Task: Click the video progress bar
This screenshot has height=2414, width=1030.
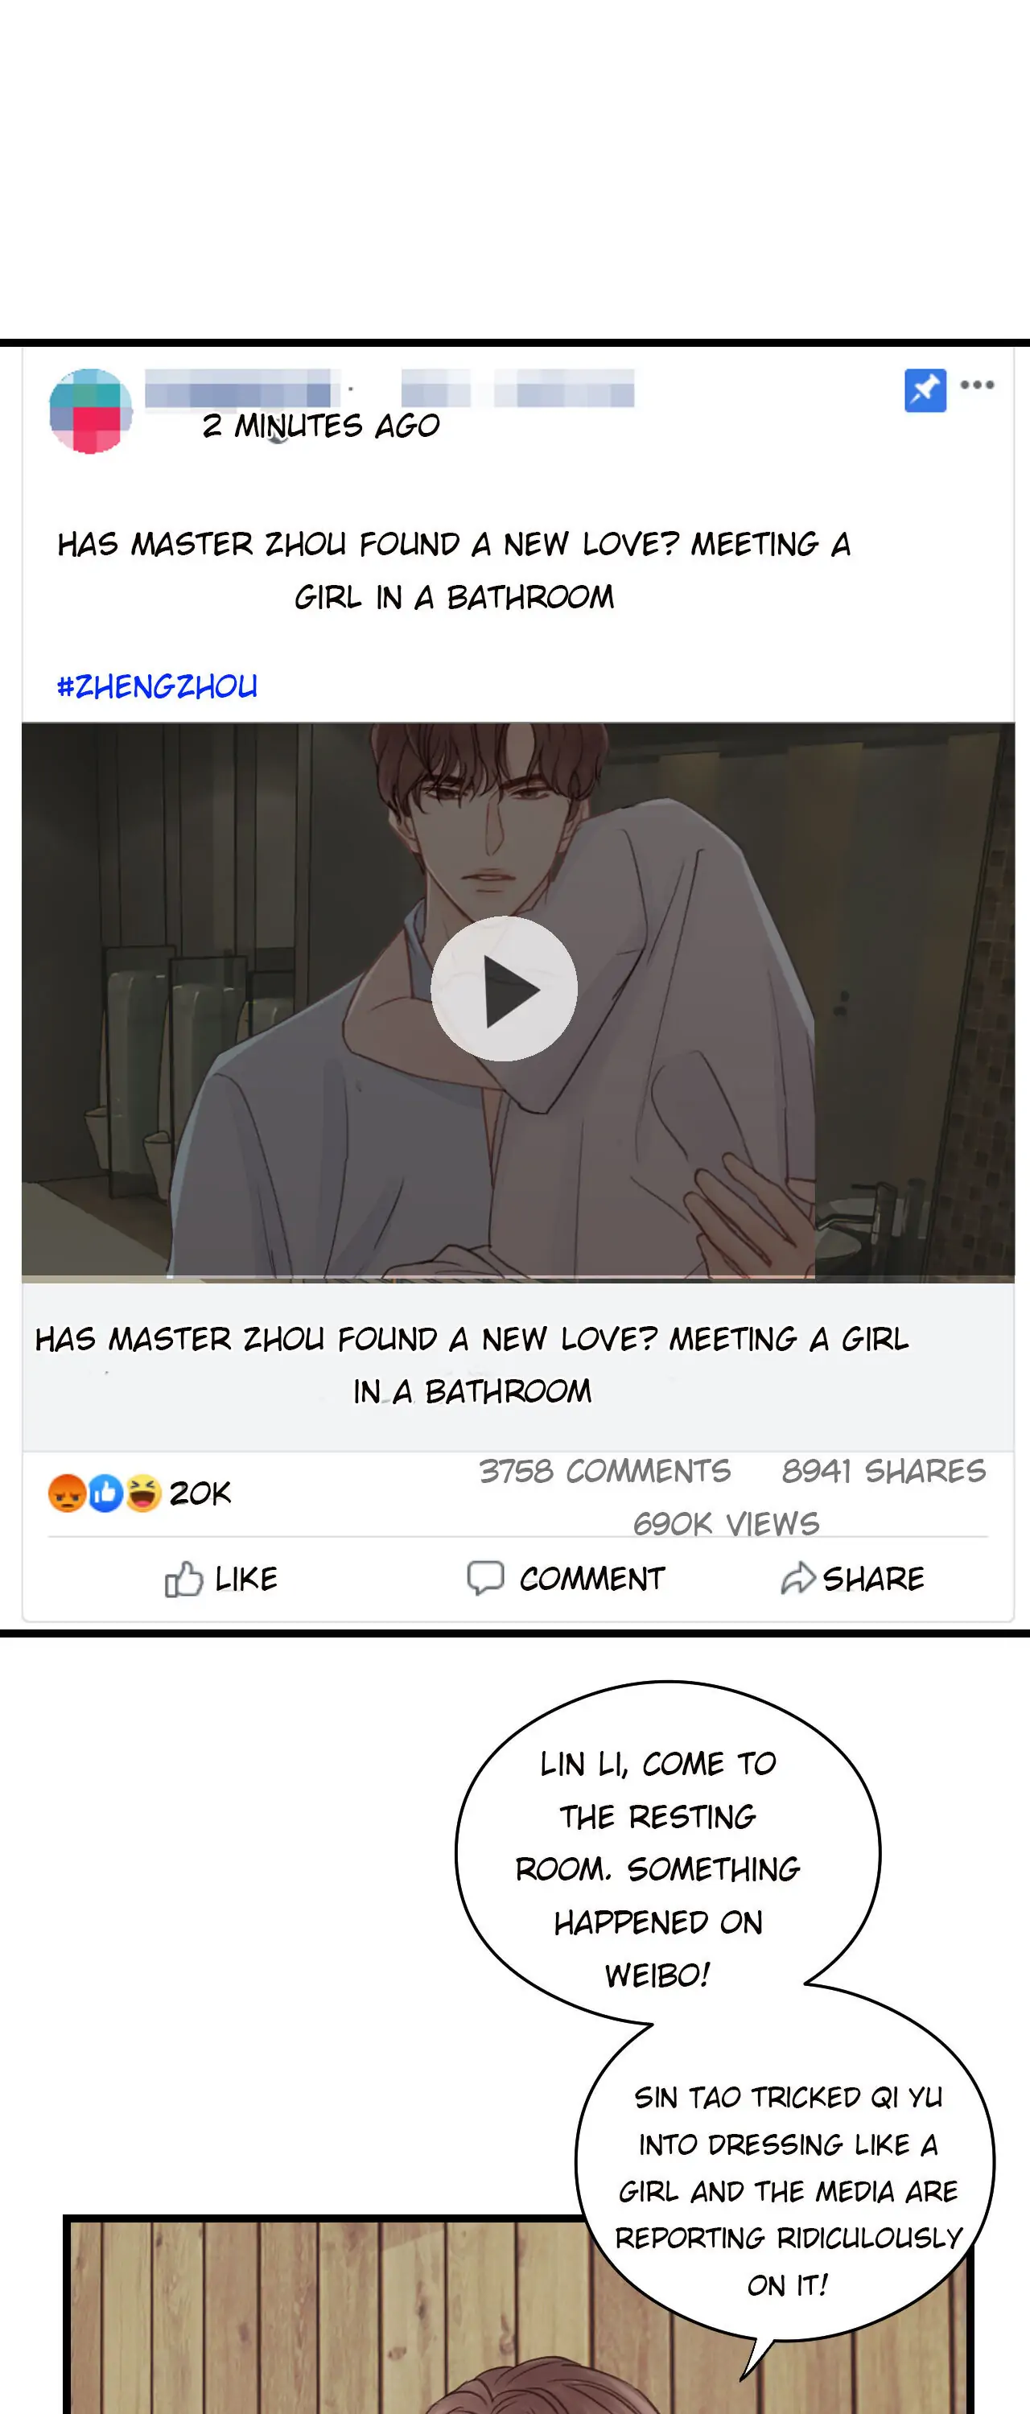Action: 517,1277
